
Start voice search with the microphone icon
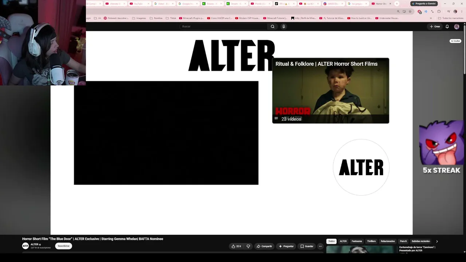click(284, 26)
